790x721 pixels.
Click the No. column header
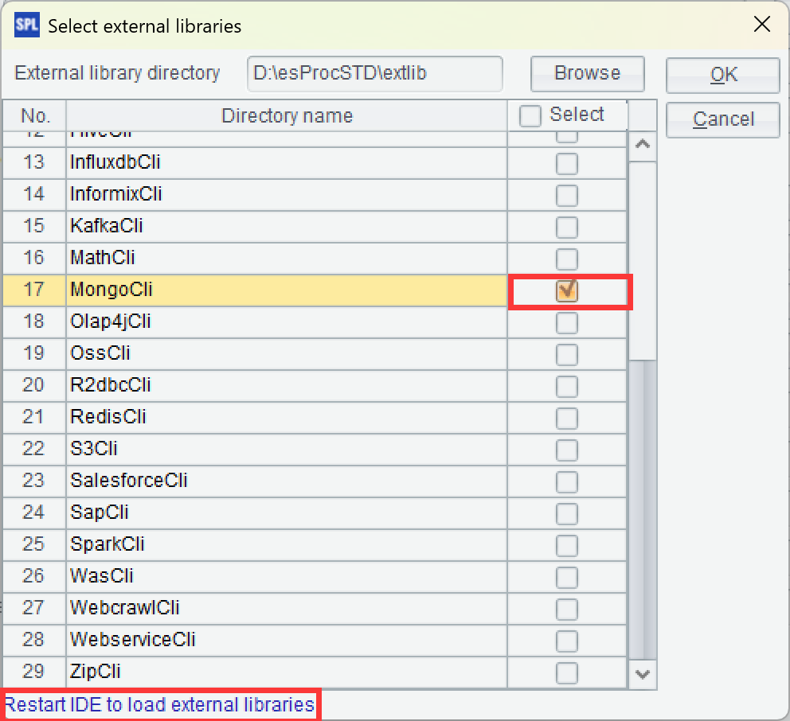pyautogui.click(x=35, y=116)
